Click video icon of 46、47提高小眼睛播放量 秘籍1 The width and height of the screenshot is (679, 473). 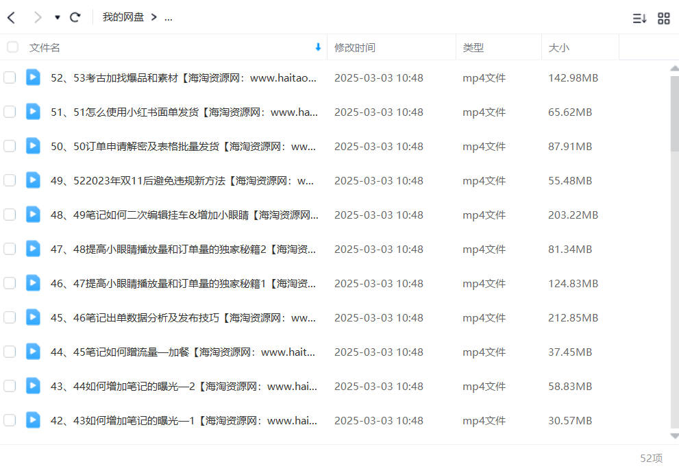[33, 282]
